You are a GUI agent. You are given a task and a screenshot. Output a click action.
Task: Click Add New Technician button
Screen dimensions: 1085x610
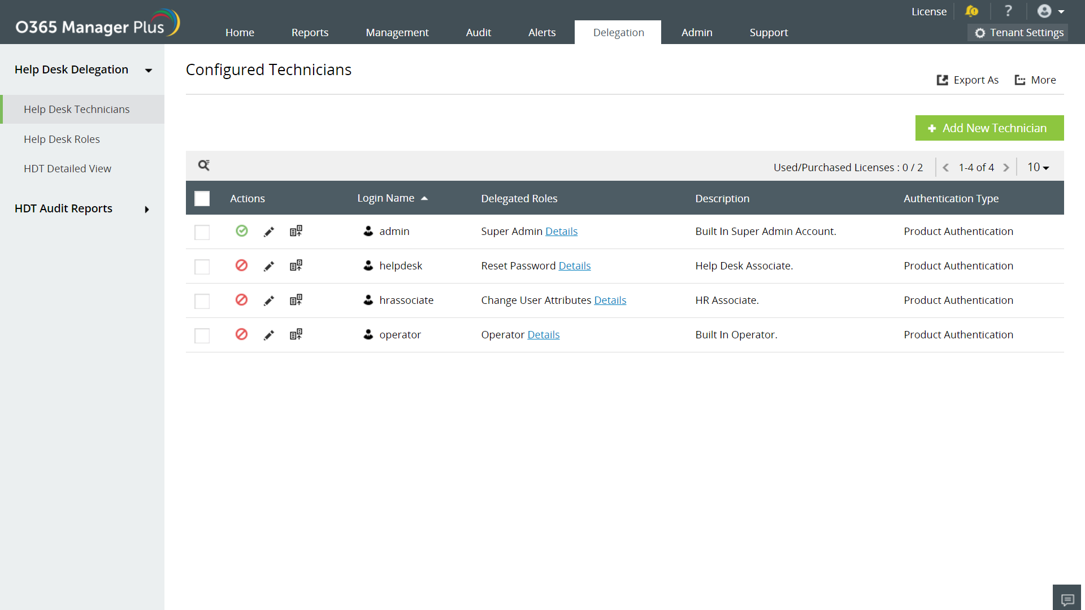point(989,128)
